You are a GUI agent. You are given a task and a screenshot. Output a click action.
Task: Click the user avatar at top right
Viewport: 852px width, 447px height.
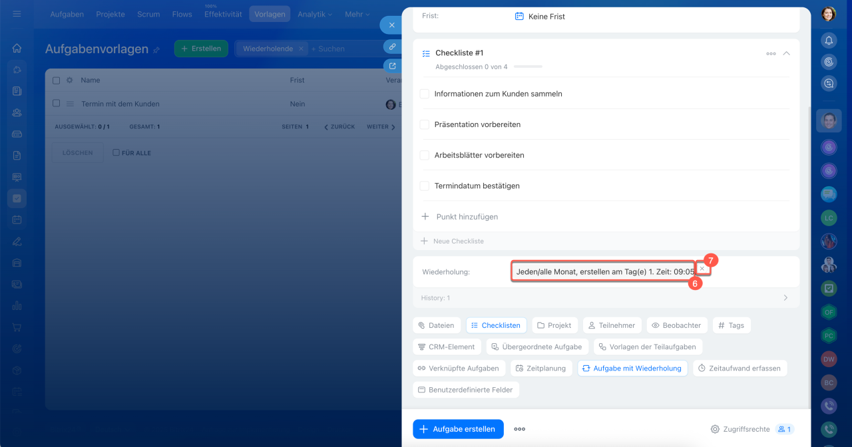coord(829,14)
